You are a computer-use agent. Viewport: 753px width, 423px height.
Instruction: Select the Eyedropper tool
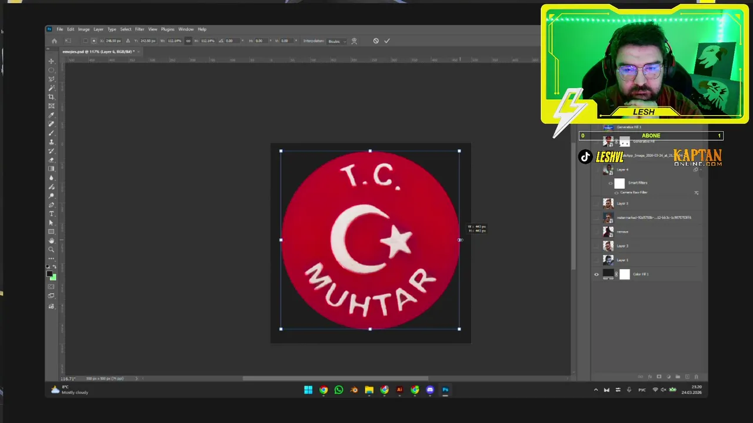coord(51,115)
